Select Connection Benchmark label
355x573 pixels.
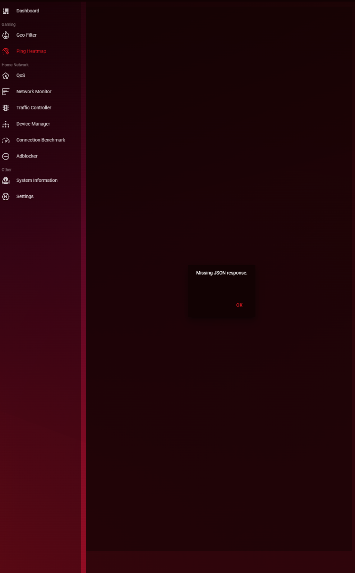coord(41,140)
